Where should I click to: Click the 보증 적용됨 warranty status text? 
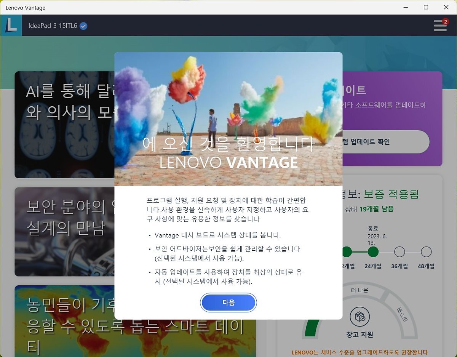[391, 194]
